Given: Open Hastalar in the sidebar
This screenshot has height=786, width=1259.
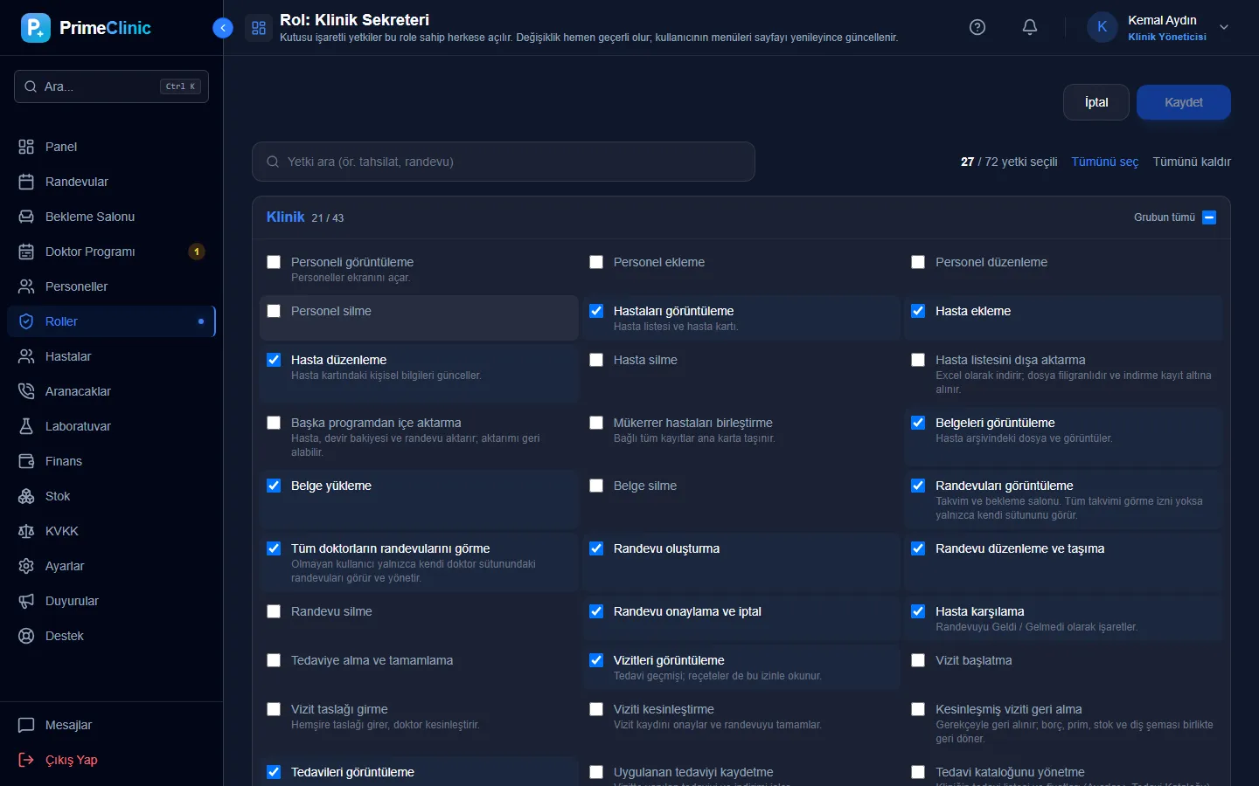Looking at the screenshot, I should (x=111, y=356).
